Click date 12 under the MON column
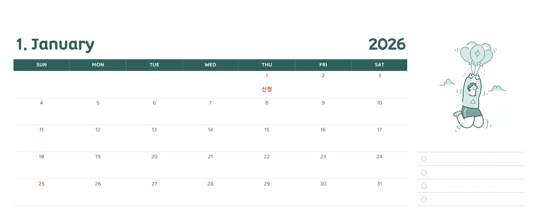This screenshot has height=219, width=539. [98, 130]
